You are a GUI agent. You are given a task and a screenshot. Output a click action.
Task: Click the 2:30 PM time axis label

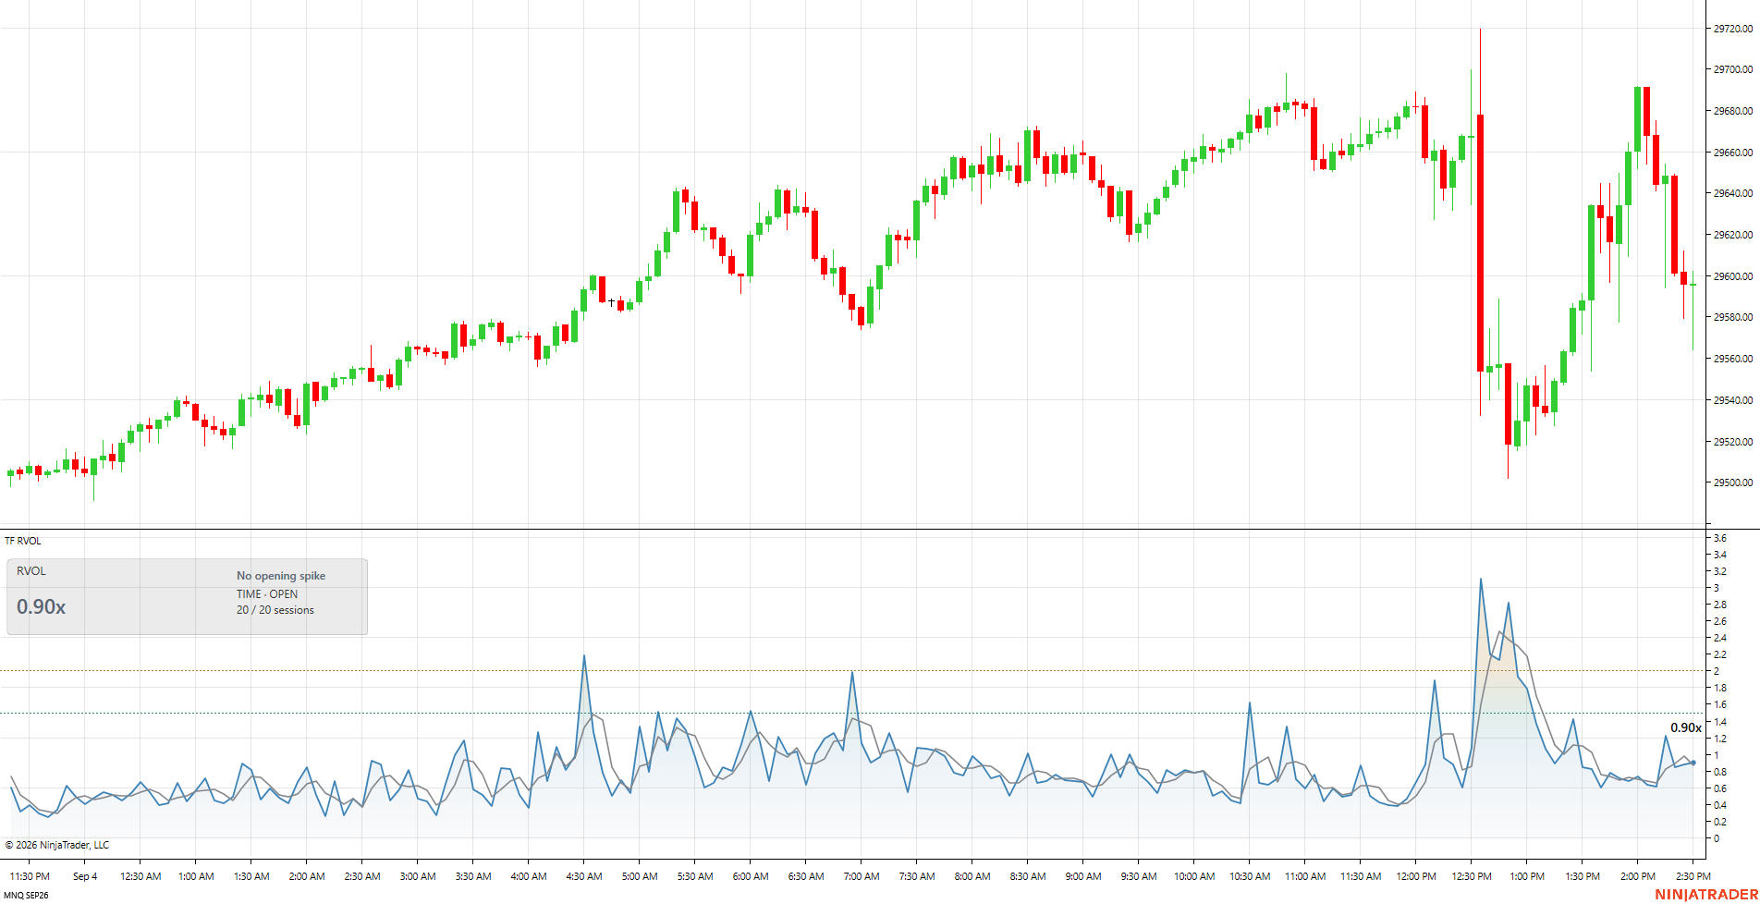pos(1693,876)
